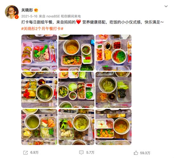Click the nova8SE device source link
The image size is (174, 158).
pyautogui.click(x=53, y=16)
